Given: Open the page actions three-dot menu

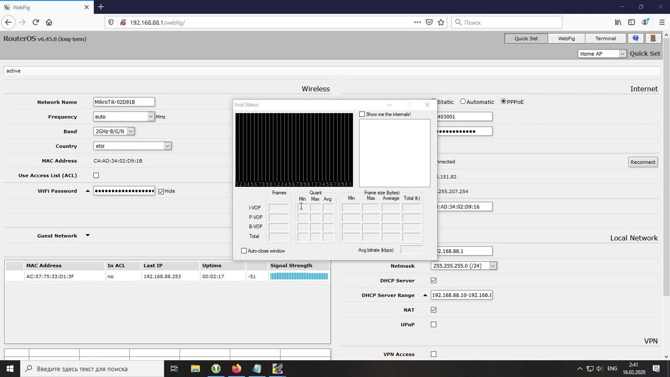Looking at the screenshot, I should (x=417, y=23).
